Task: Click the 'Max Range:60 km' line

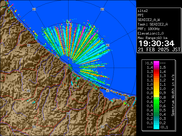Action: pyautogui.click(x=152, y=38)
